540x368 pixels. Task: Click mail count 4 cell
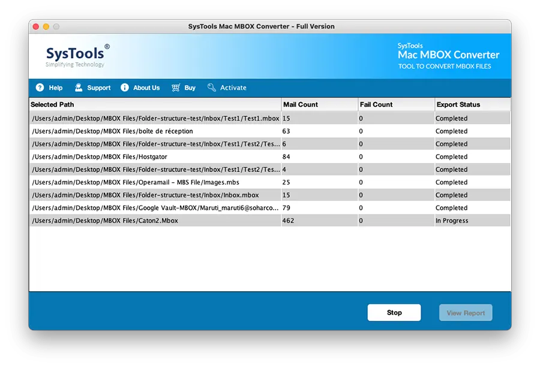[320, 170]
